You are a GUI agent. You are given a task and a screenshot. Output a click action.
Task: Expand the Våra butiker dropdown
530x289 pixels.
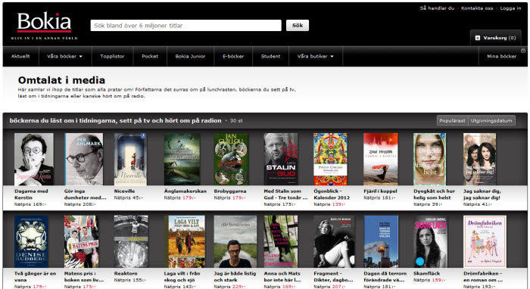(316, 57)
